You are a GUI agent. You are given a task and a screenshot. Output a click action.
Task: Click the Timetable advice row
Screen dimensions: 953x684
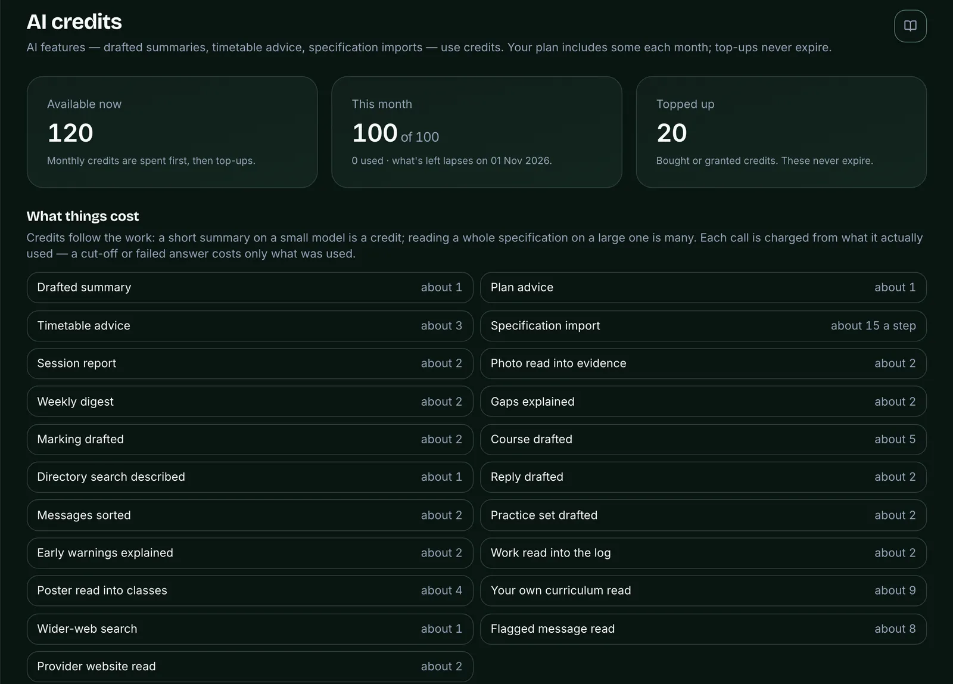point(250,326)
